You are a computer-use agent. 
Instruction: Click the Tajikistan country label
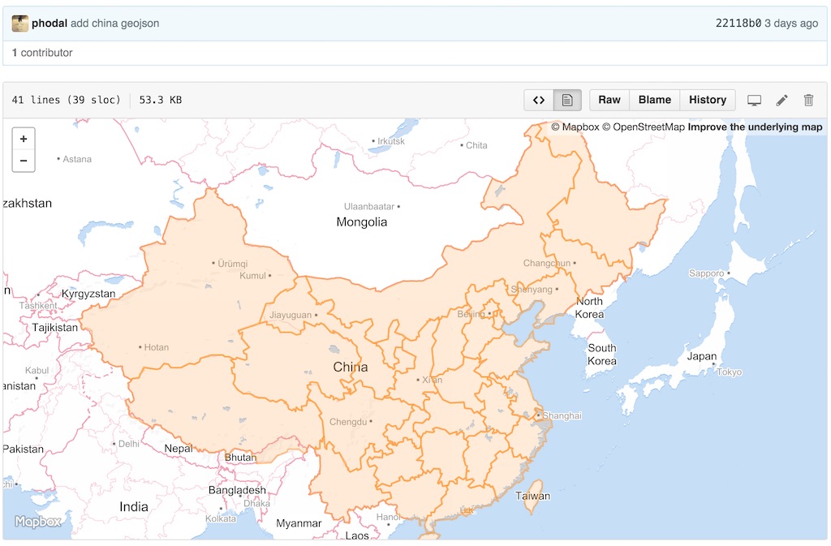(55, 328)
